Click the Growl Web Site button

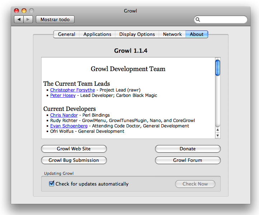coord(74,149)
